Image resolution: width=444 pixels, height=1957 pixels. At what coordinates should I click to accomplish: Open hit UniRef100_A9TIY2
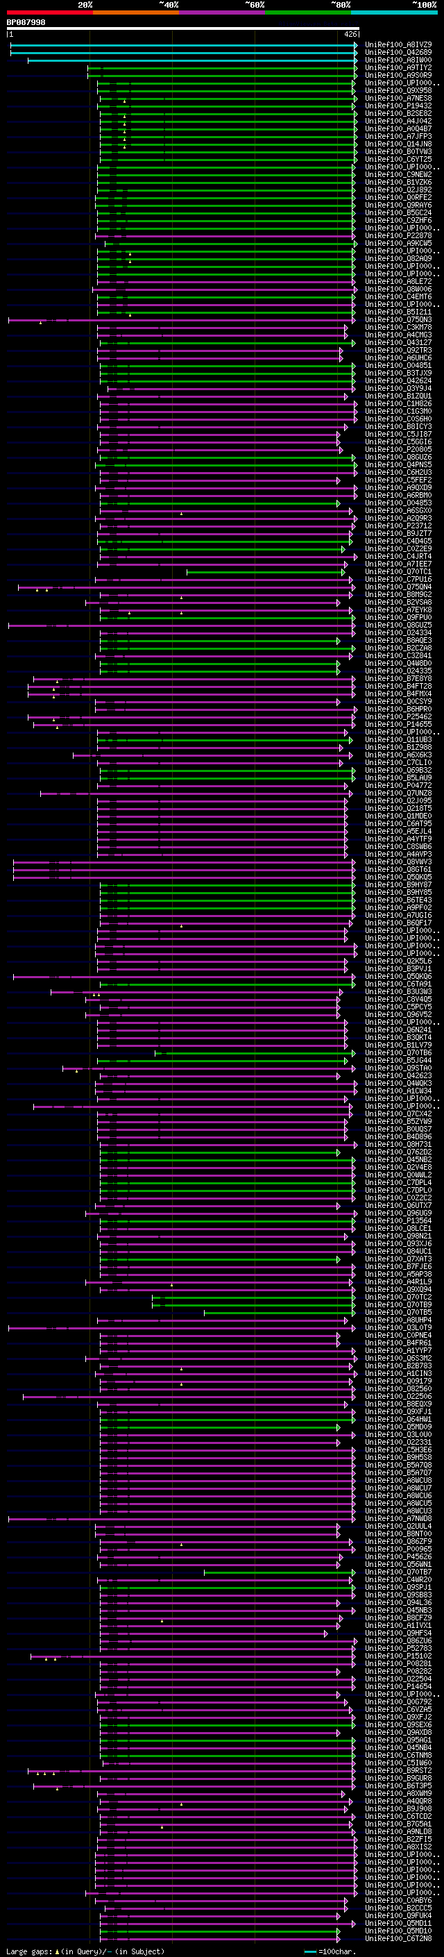(398, 67)
